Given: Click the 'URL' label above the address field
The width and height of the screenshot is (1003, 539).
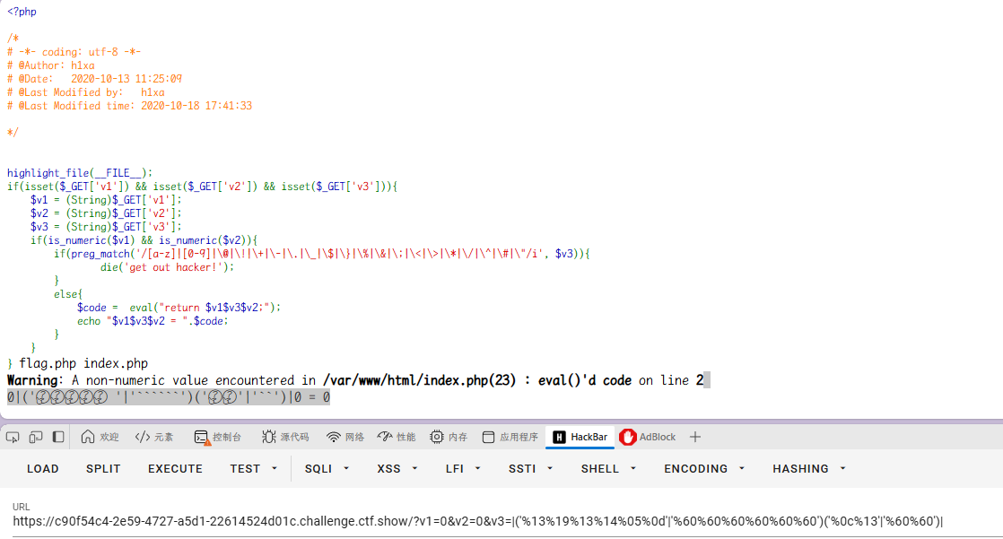Looking at the screenshot, I should (22, 507).
